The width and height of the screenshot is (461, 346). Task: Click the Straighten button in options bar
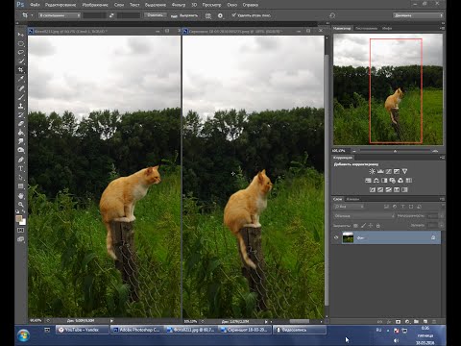pos(184,15)
